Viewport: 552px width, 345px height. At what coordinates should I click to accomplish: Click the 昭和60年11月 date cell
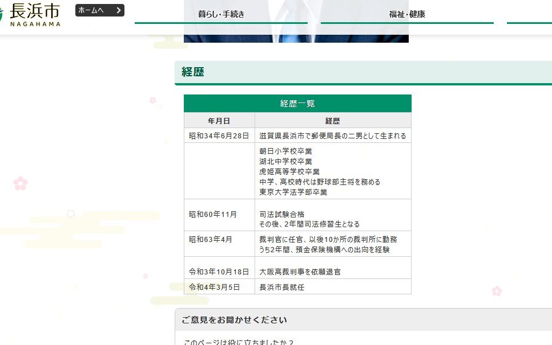click(212, 214)
